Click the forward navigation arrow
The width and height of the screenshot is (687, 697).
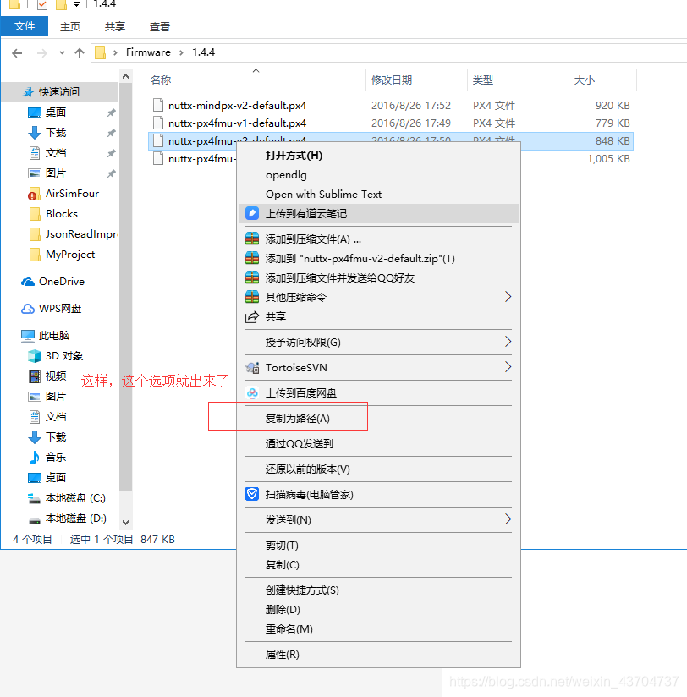coord(41,53)
